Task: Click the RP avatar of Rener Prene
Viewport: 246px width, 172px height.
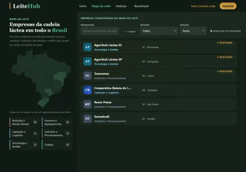Action: [88, 104]
